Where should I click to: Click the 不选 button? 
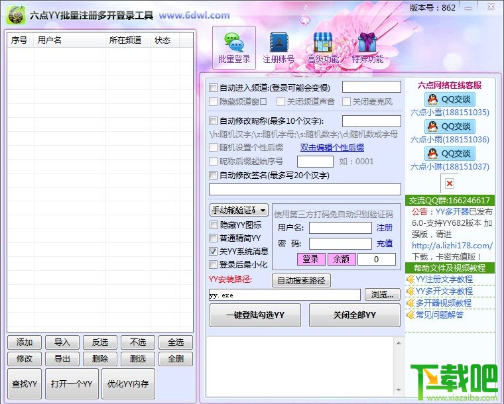tap(138, 342)
